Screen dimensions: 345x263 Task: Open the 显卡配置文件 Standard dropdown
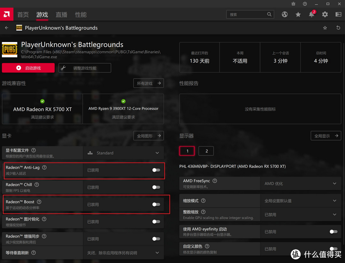[123, 153]
